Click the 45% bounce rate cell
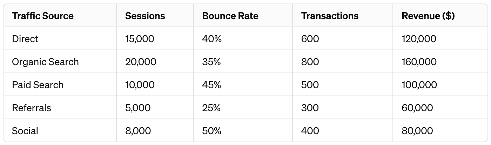491x145 pixels. 211,85
